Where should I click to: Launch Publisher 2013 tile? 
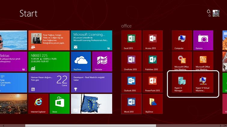153,62
